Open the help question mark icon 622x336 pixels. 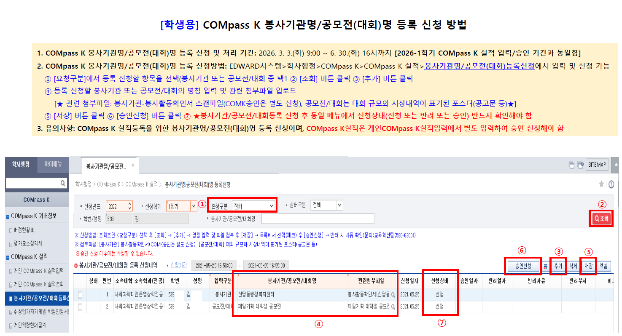pyautogui.click(x=611, y=184)
